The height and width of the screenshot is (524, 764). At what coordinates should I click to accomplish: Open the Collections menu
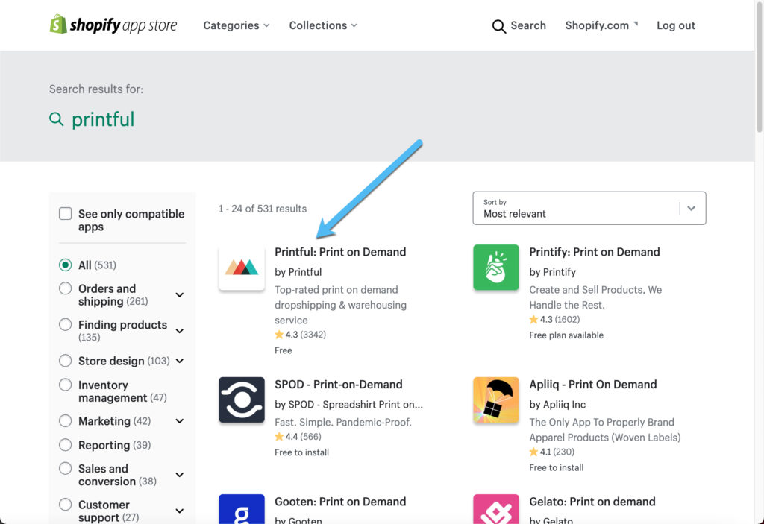click(x=322, y=25)
